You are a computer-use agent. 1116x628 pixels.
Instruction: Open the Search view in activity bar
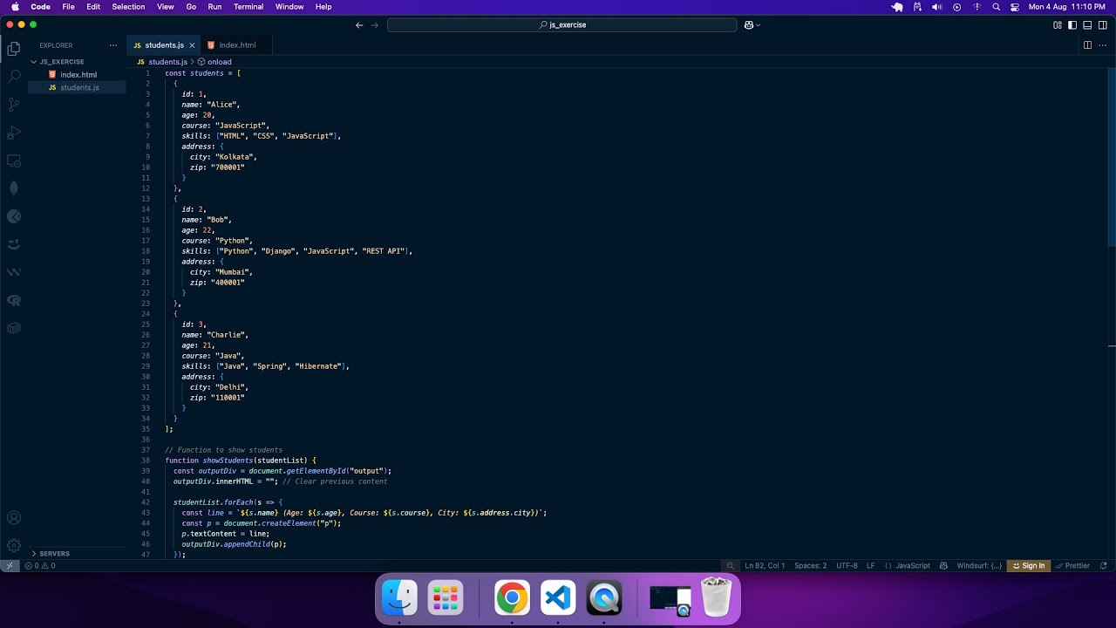click(14, 77)
